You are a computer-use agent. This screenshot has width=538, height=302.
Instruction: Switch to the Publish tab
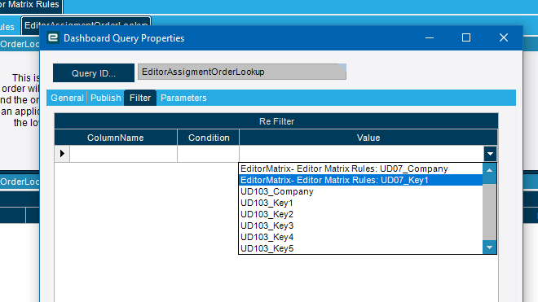(106, 98)
